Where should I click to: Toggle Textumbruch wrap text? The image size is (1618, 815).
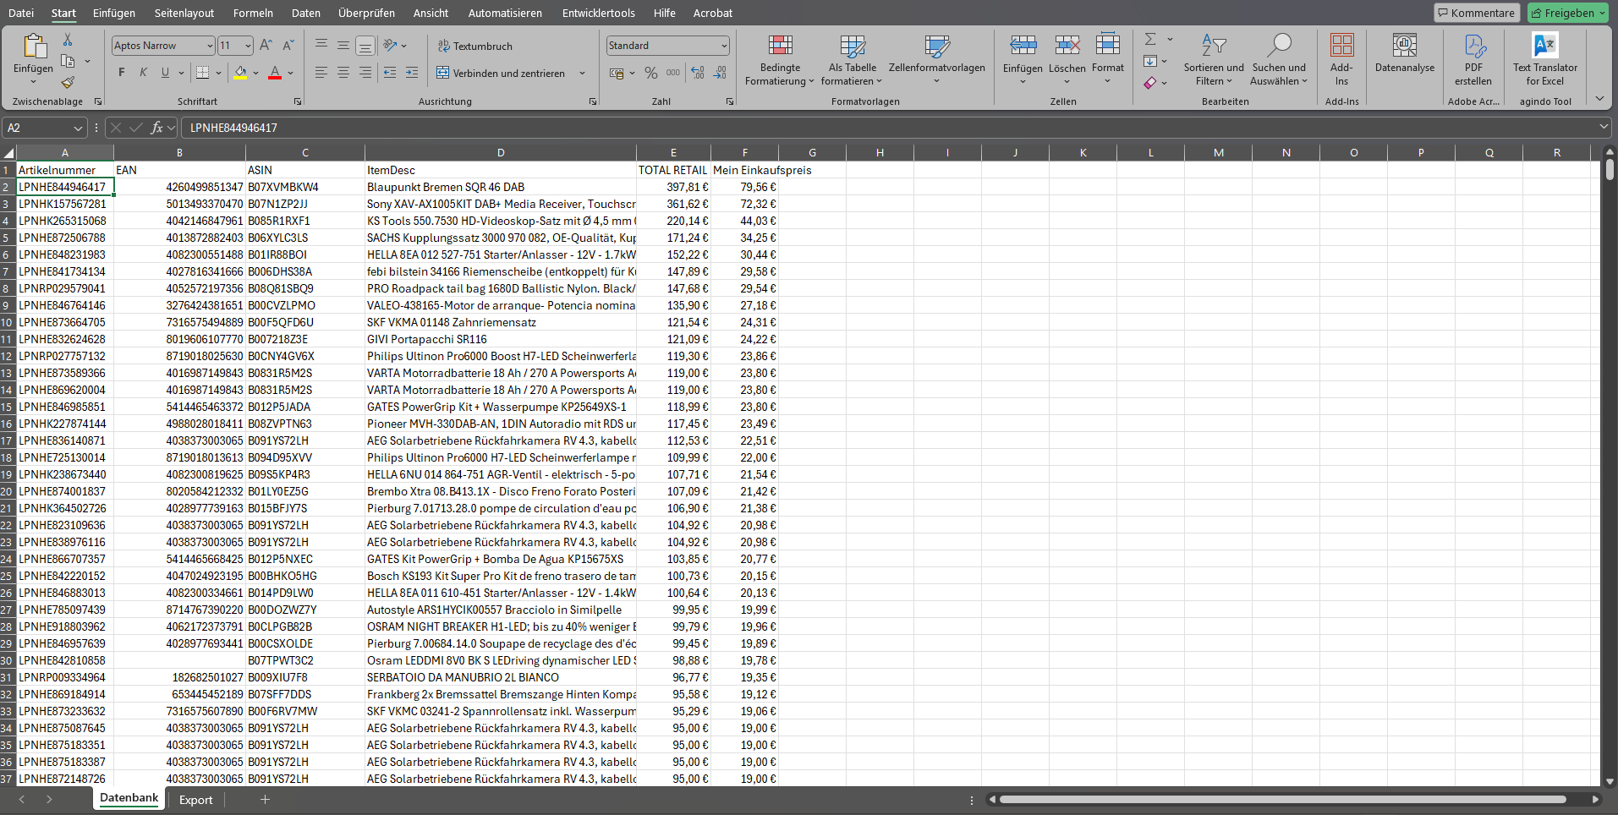tap(474, 46)
